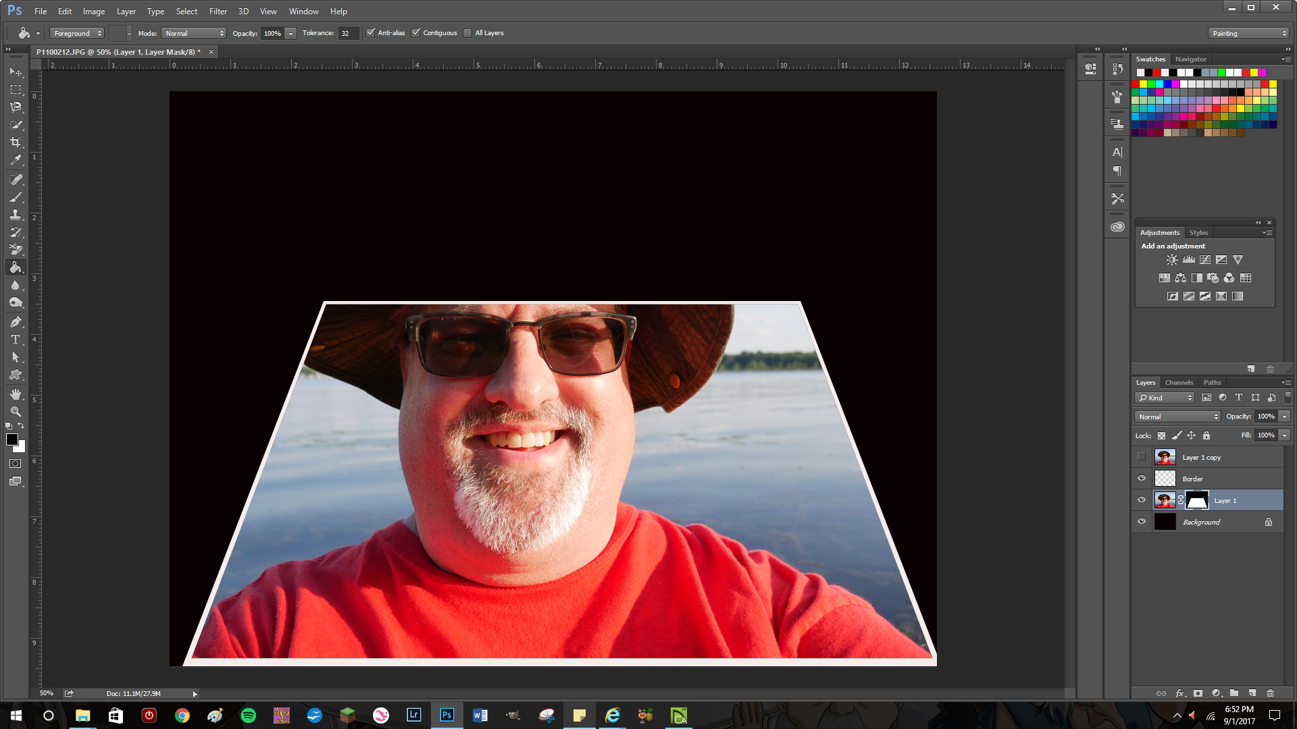Select the Eyedropper tool
Screen dimensions: 1297x729
(16, 160)
